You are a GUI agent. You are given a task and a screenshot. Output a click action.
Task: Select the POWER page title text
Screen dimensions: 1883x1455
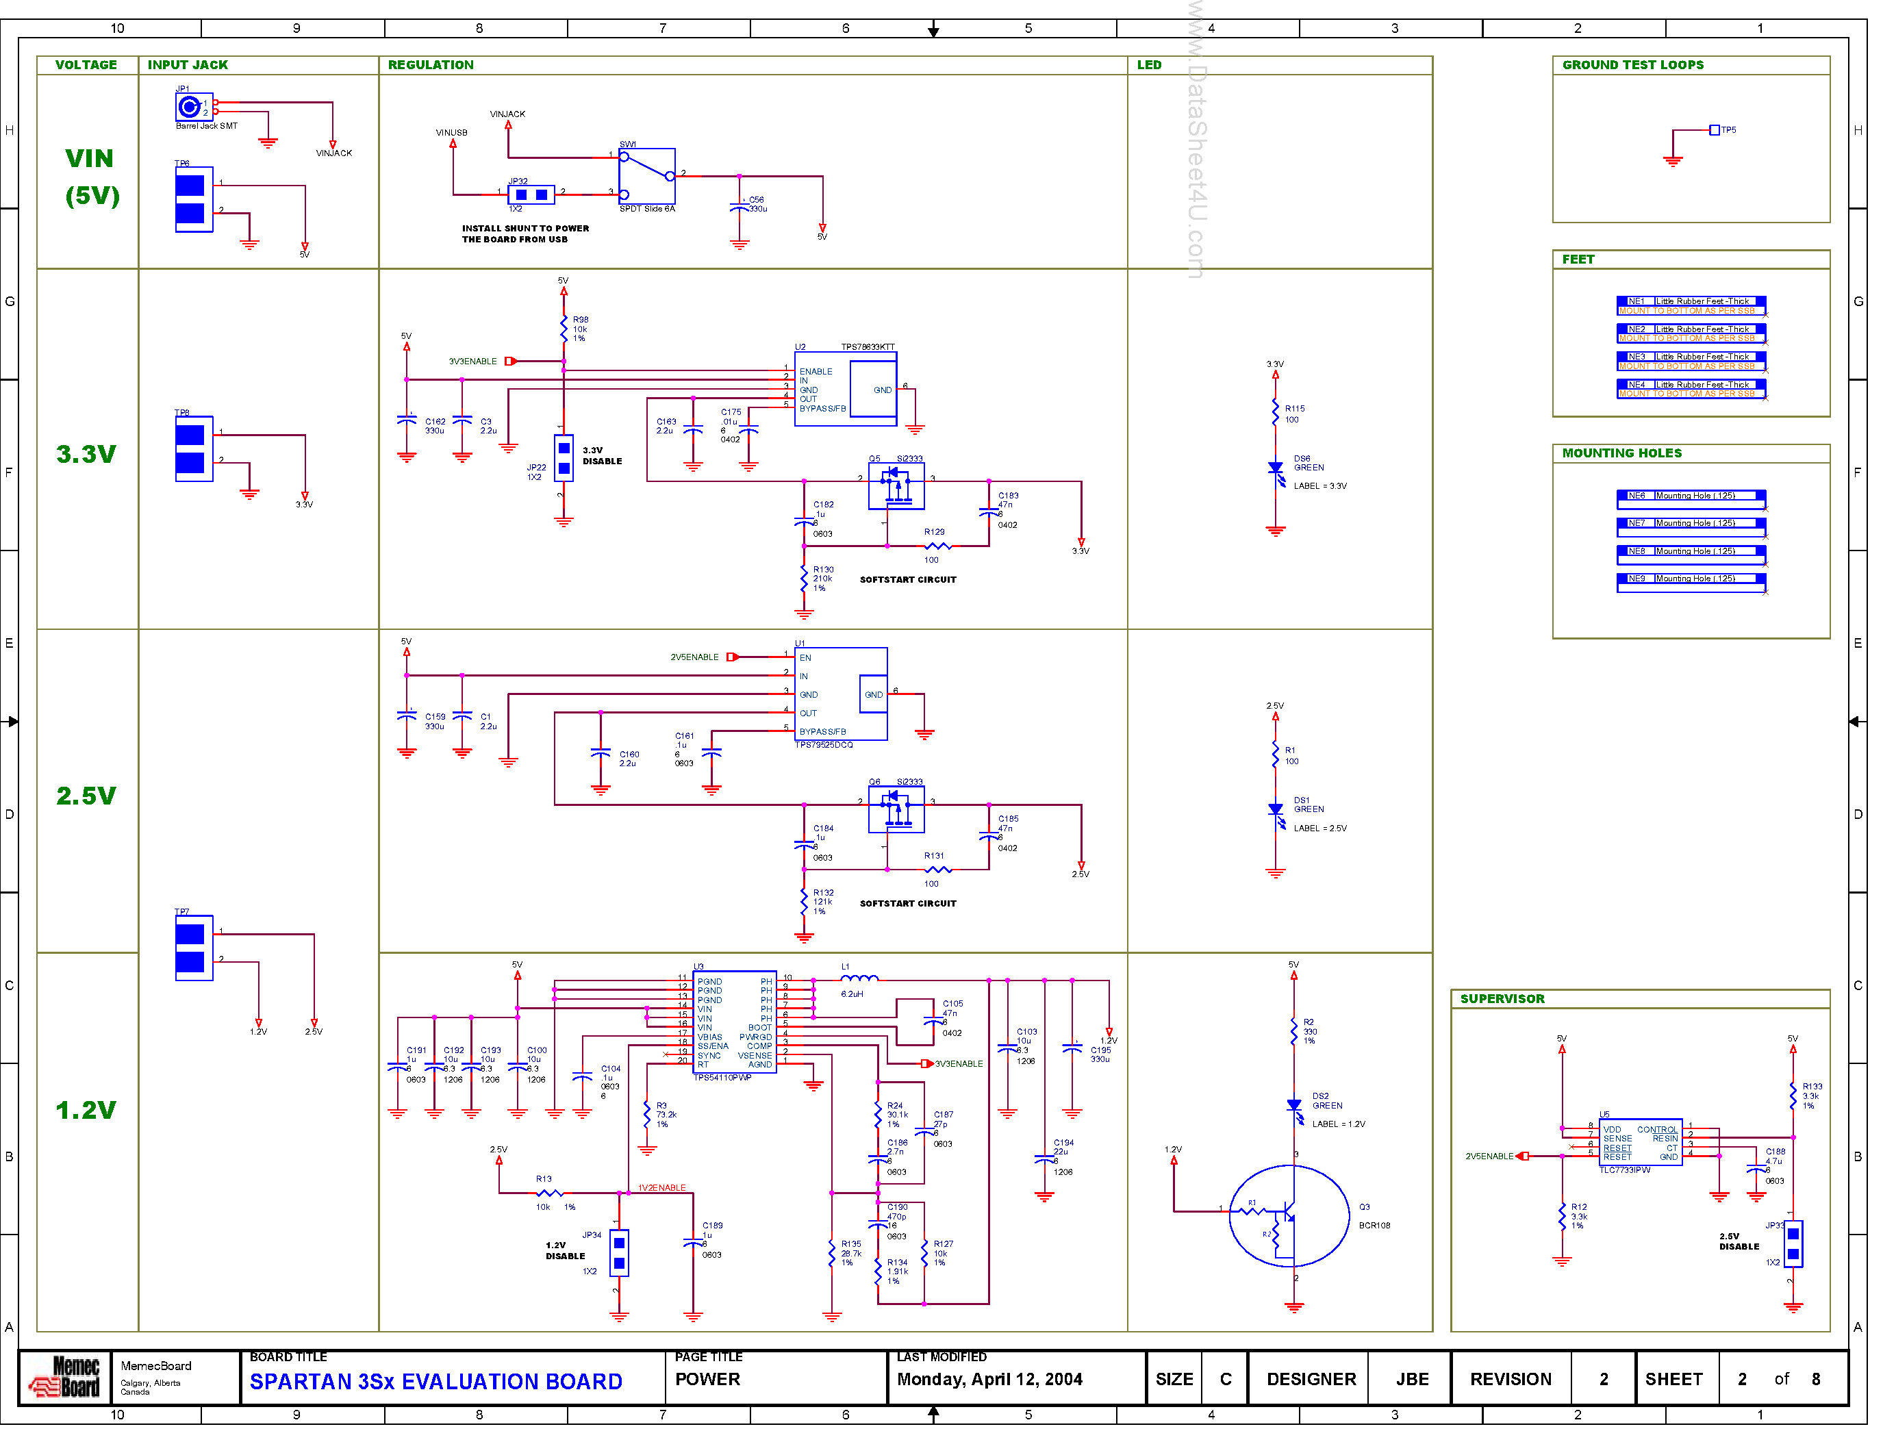click(x=708, y=1380)
